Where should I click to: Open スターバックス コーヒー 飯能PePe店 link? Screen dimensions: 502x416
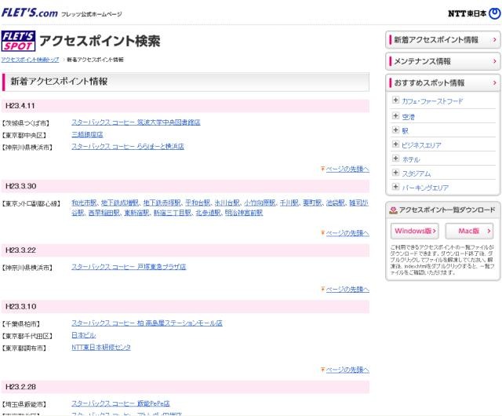(x=121, y=403)
